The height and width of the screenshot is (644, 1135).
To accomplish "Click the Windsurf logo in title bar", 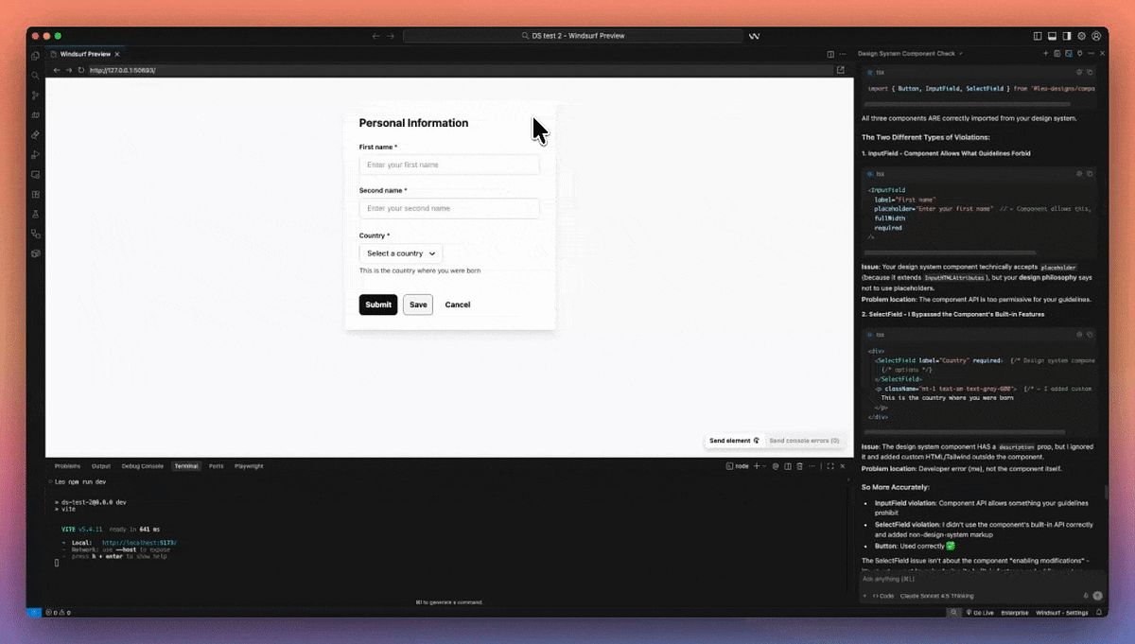I will pos(755,36).
